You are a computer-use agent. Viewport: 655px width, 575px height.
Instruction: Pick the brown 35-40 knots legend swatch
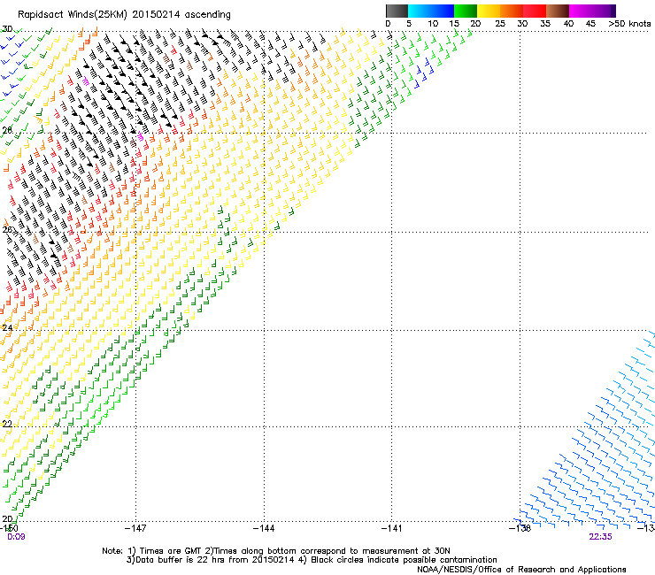pos(558,11)
